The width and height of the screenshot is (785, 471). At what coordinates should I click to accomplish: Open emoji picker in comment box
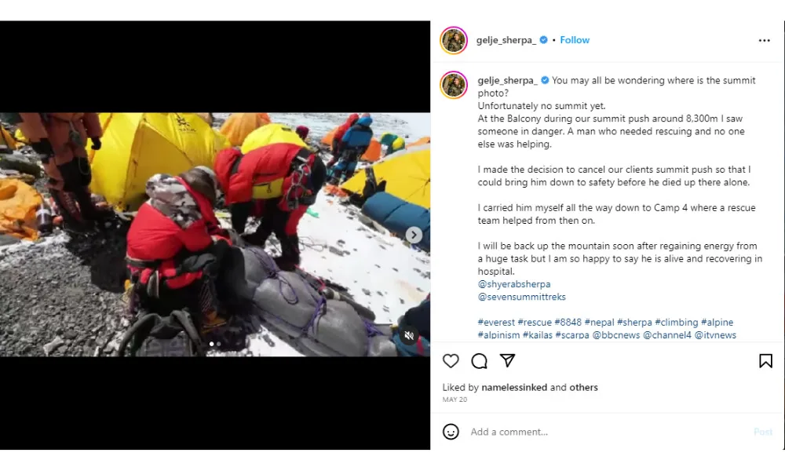click(451, 432)
